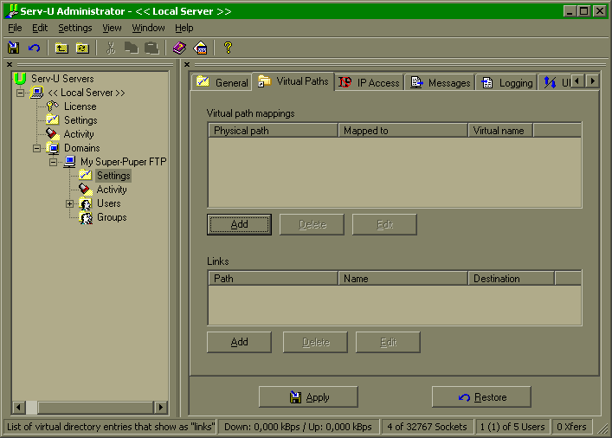Add a virtual path mapping

[x=239, y=224]
